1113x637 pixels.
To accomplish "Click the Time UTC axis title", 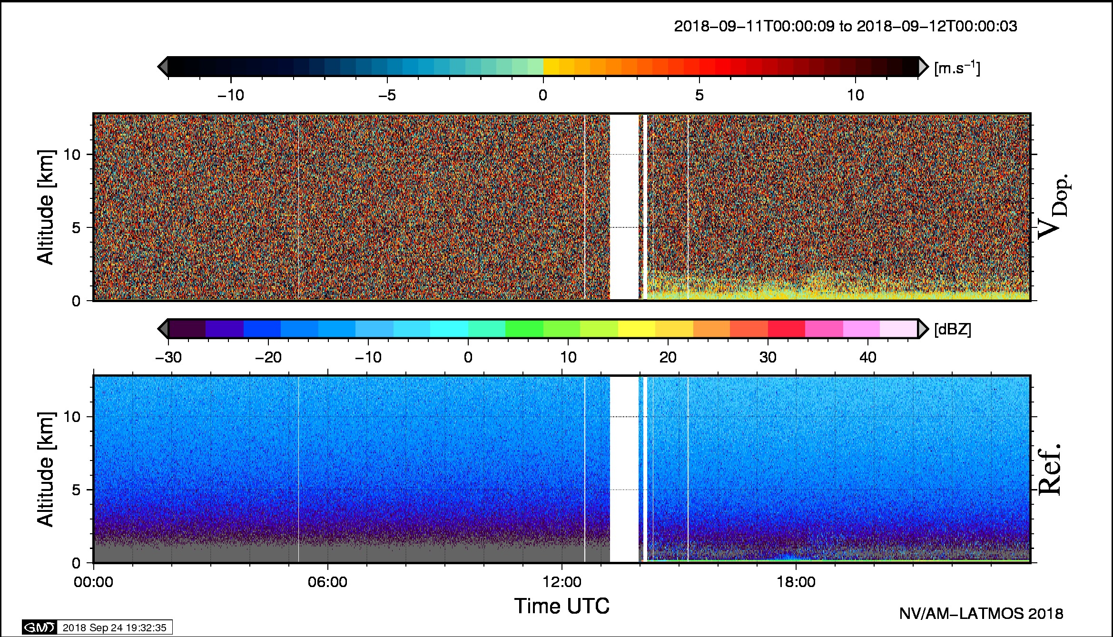I will 561,606.
